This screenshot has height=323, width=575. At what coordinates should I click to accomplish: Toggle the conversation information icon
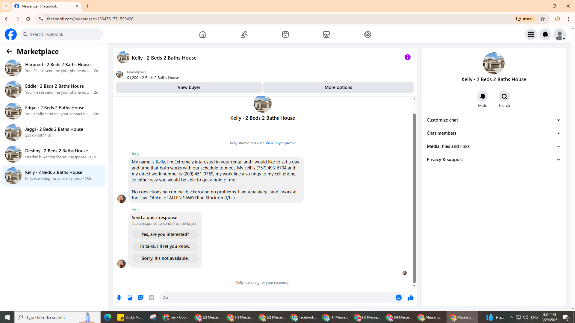(408, 57)
